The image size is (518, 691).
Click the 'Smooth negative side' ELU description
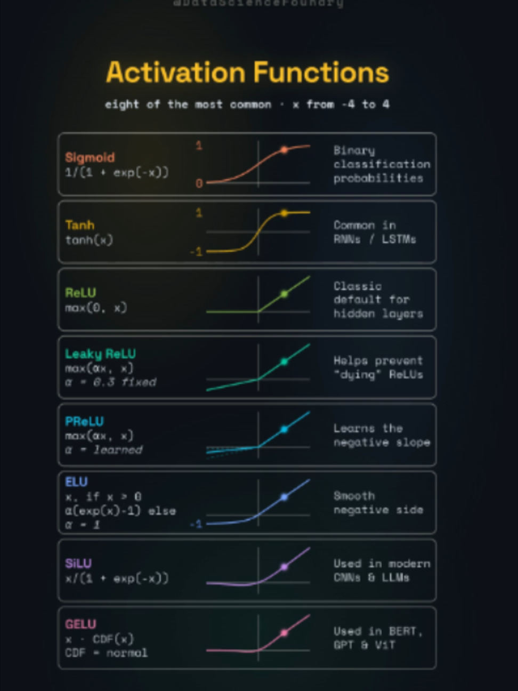tap(378, 503)
